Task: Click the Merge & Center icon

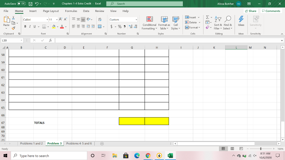Action: 100,26
